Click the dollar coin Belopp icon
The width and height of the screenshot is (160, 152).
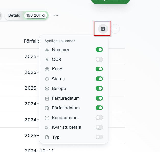(47, 89)
